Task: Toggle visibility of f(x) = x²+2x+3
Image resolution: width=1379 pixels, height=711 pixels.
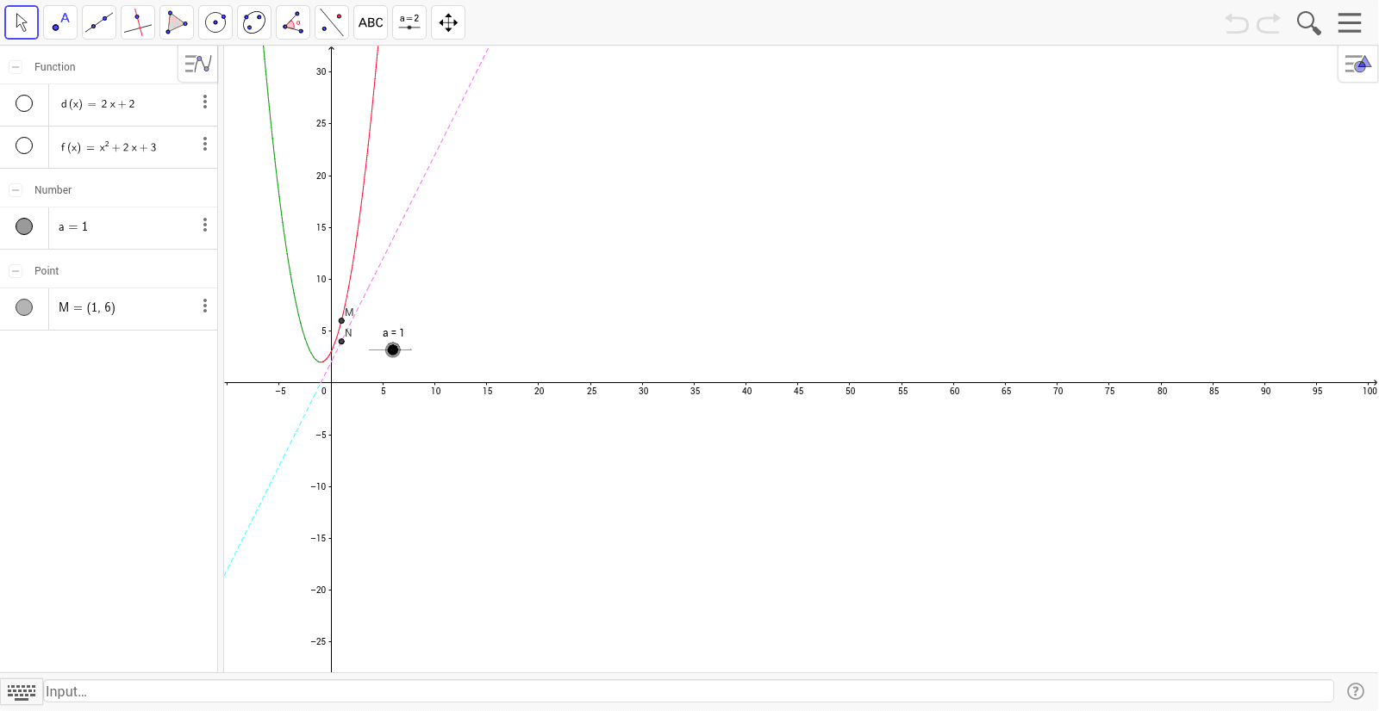Action: (x=24, y=145)
